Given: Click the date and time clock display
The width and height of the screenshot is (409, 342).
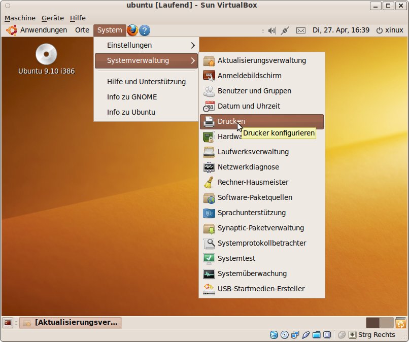Looking at the screenshot, I should coord(340,30).
